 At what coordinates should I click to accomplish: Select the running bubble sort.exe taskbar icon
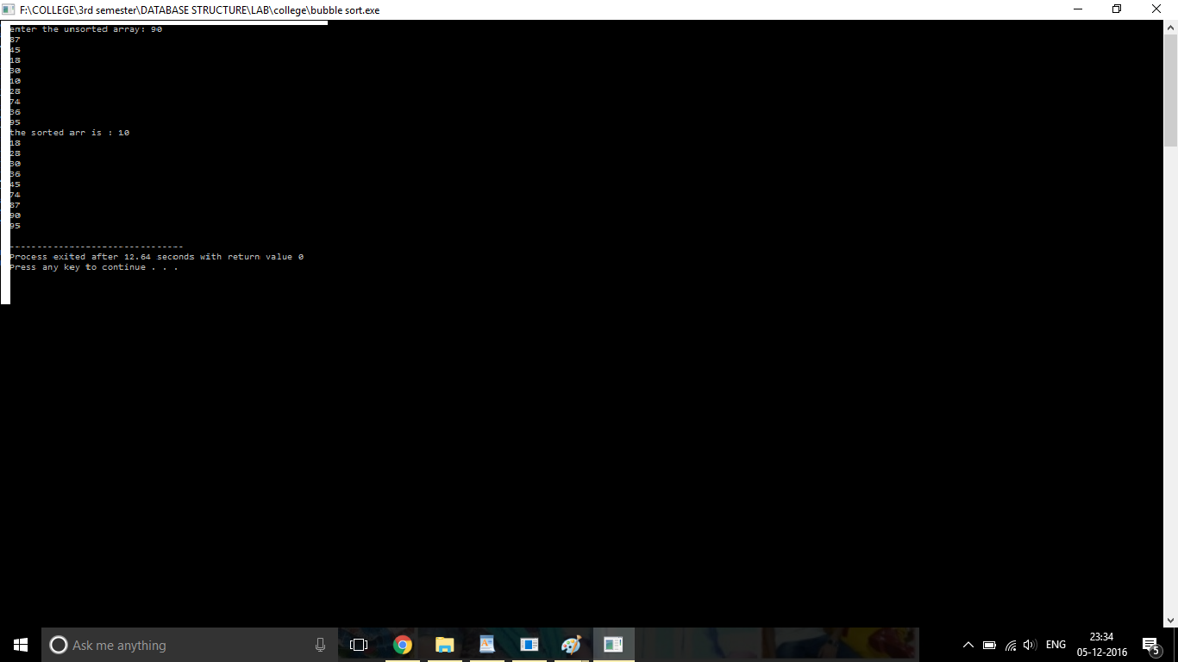(x=613, y=645)
